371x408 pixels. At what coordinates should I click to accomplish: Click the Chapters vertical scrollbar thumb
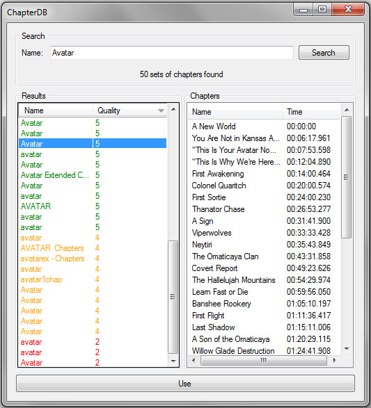(x=346, y=177)
